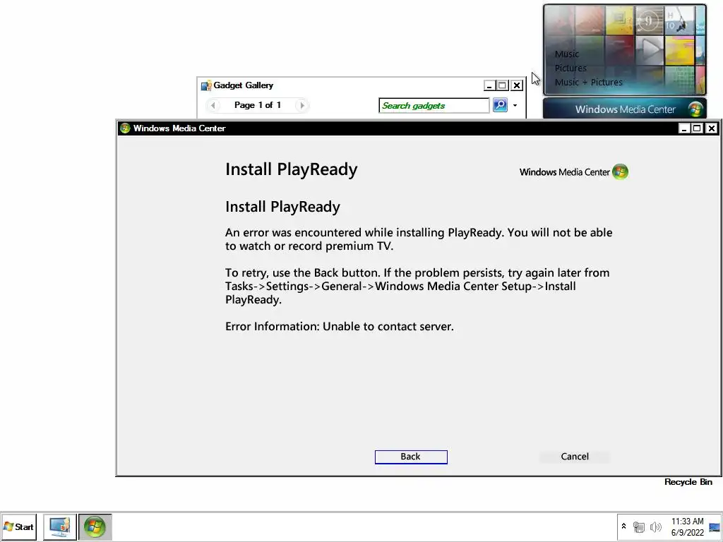Cancel the PlayReady installation
723x542 pixels.
[x=575, y=457]
